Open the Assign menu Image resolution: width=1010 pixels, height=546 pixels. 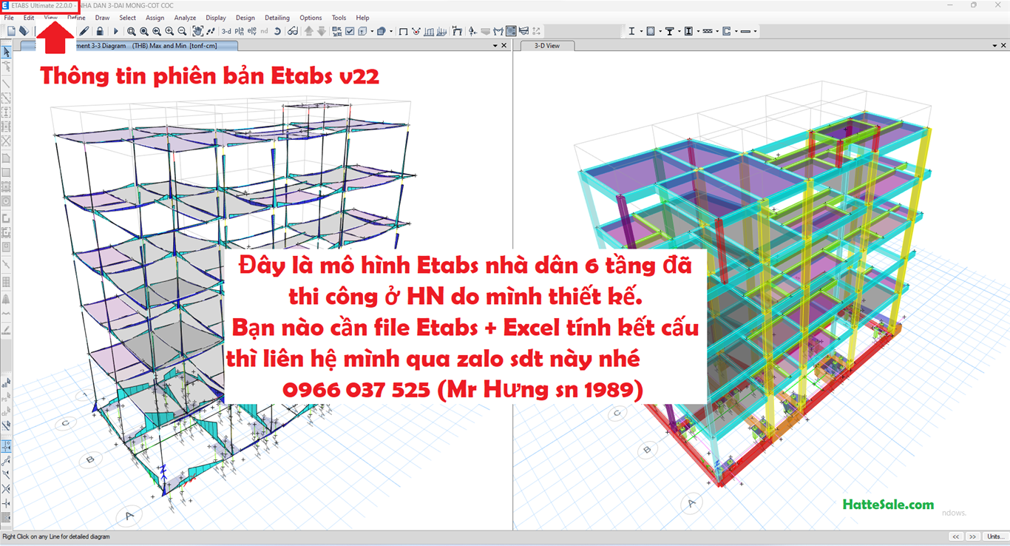[x=155, y=18]
